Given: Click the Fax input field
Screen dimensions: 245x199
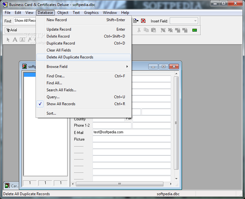Looking at the screenshot, I should click(x=152, y=119).
